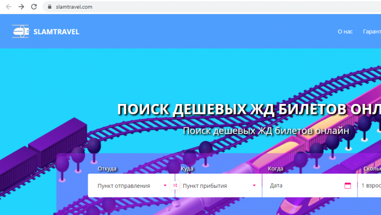This screenshot has width=381, height=215.
Task: Go back with the browser back arrow
Action: coord(9,7)
